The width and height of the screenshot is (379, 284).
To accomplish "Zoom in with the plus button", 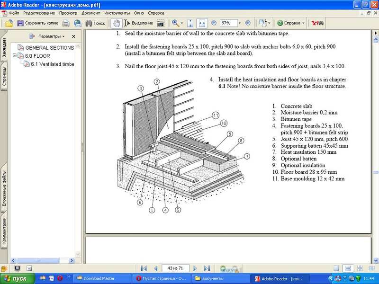I will (248, 23).
